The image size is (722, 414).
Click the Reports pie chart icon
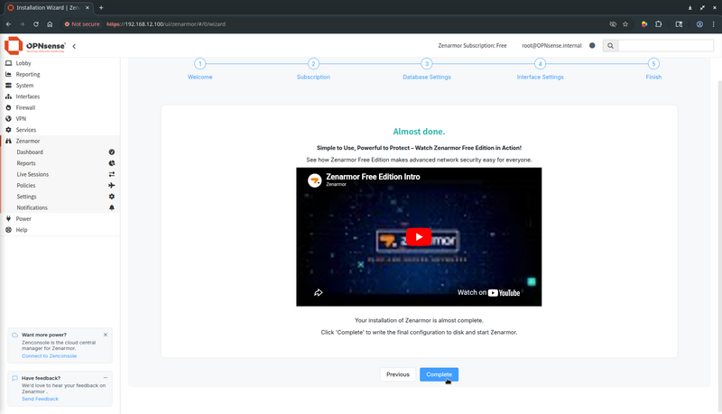[x=111, y=163]
